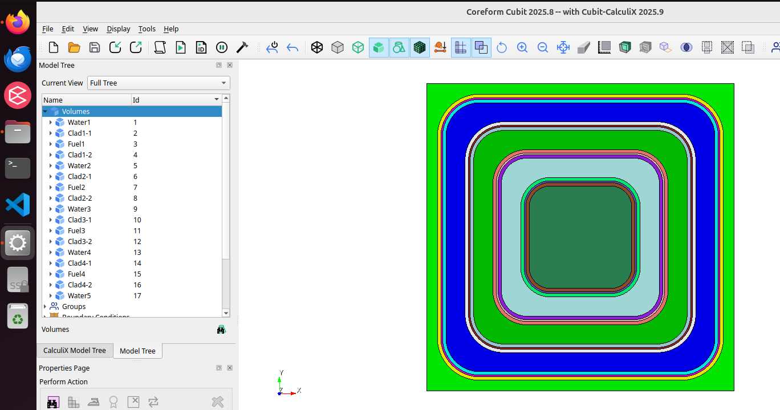The image size is (780, 410).
Task: Expand the Fuel1 volume tree node
Action: click(51, 144)
